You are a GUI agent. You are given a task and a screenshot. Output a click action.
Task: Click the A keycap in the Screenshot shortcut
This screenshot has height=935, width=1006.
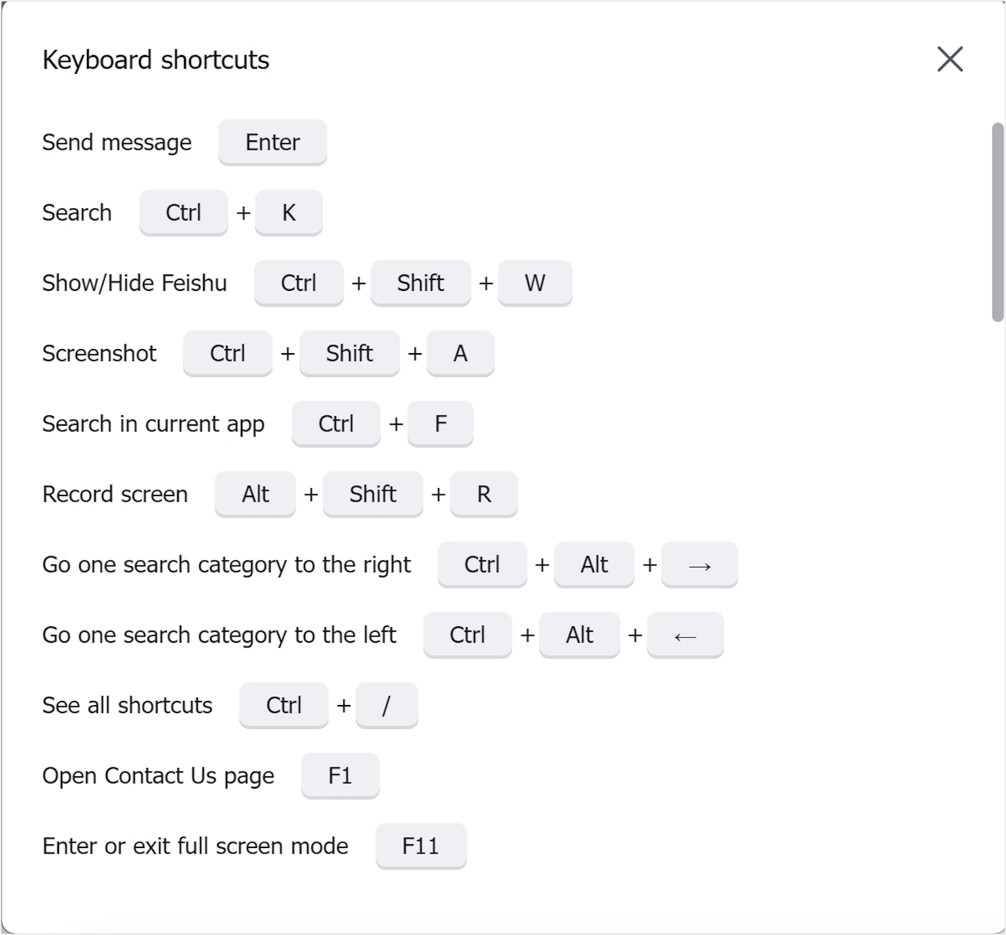tap(460, 354)
